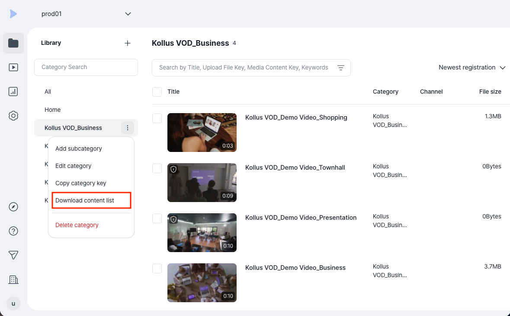Click the paper plane send icon
This screenshot has height=316, width=510.
click(x=13, y=255)
